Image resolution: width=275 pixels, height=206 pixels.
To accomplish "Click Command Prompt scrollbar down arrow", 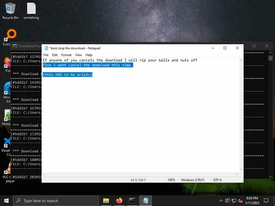I will 270,177.
